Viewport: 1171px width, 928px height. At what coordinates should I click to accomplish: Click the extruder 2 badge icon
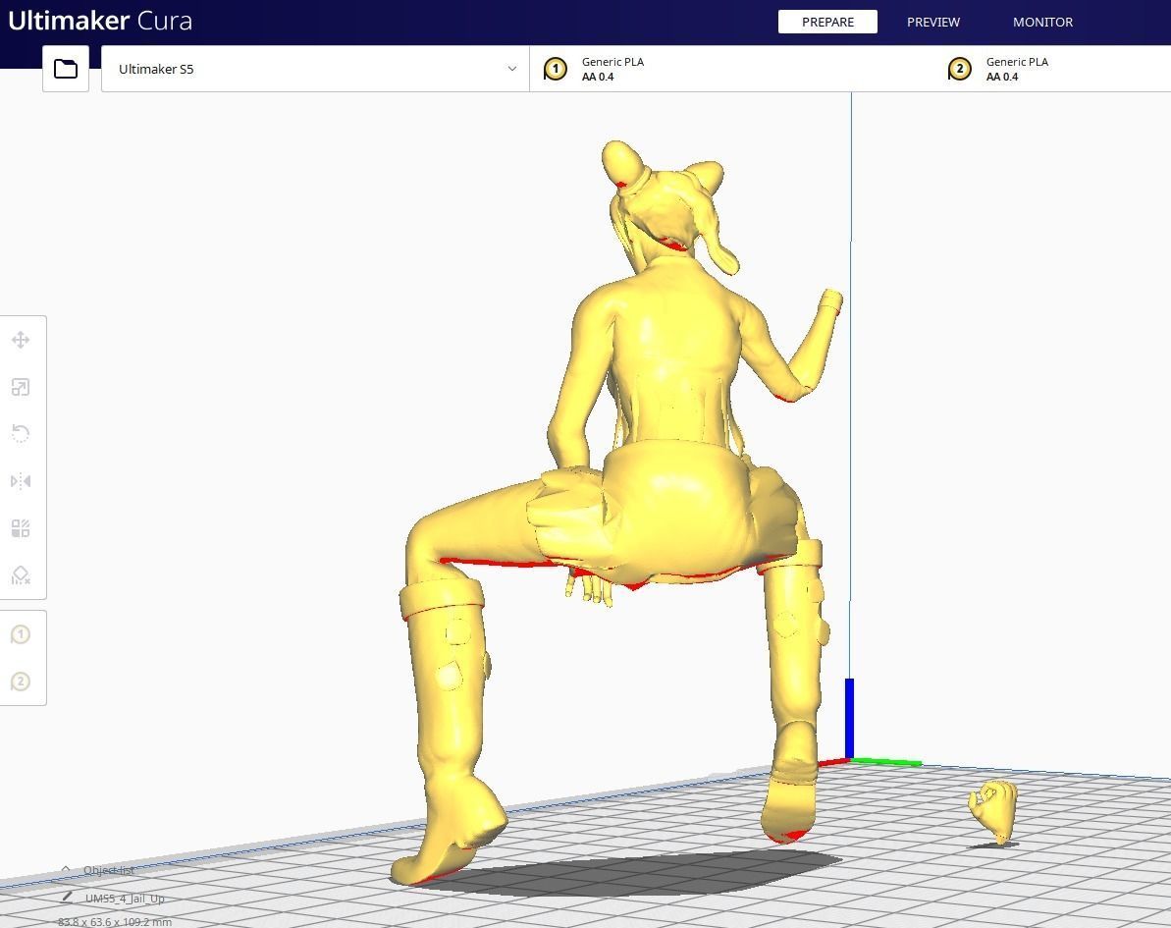tap(960, 69)
